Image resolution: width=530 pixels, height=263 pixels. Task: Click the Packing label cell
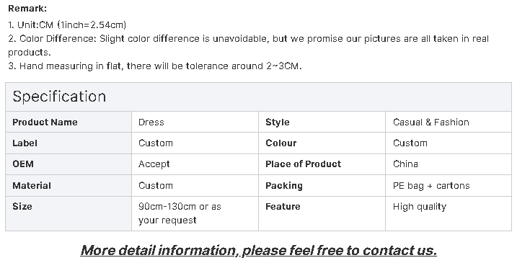point(322,186)
